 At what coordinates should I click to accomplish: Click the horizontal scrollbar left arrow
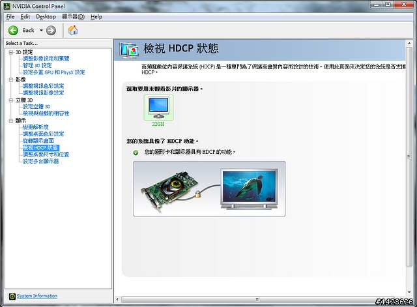pyautogui.click(x=117, y=300)
